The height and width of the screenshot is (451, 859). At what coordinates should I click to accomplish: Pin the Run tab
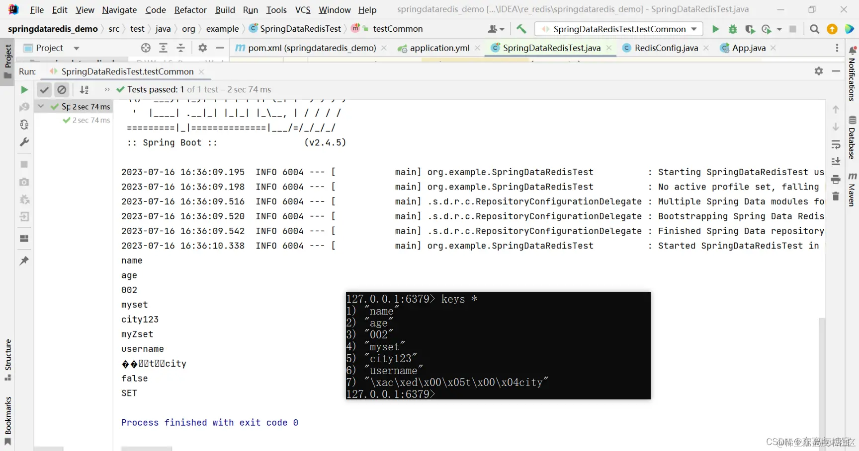(24, 260)
